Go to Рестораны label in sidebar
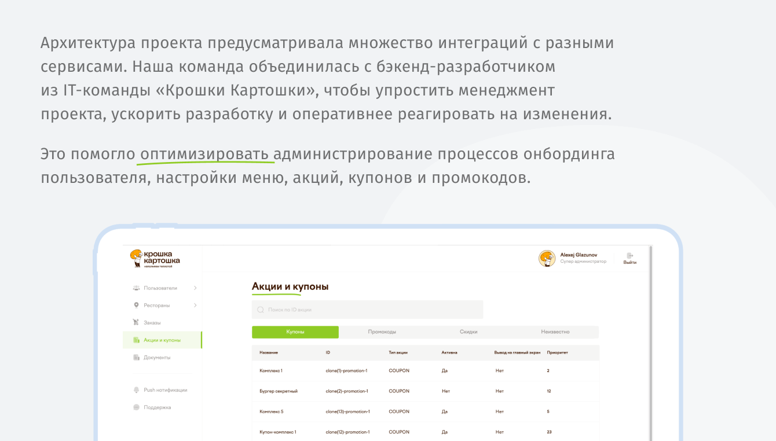The image size is (776, 441). 157,305
